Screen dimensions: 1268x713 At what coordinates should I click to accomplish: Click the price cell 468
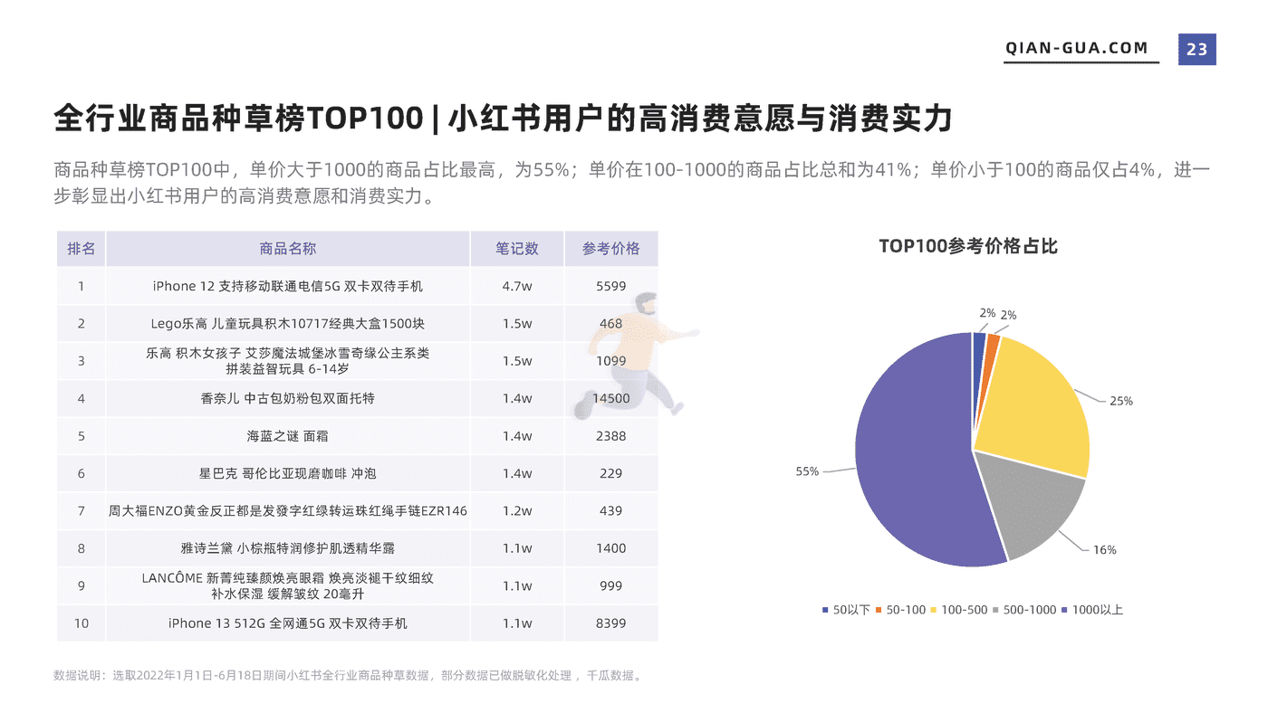point(611,323)
